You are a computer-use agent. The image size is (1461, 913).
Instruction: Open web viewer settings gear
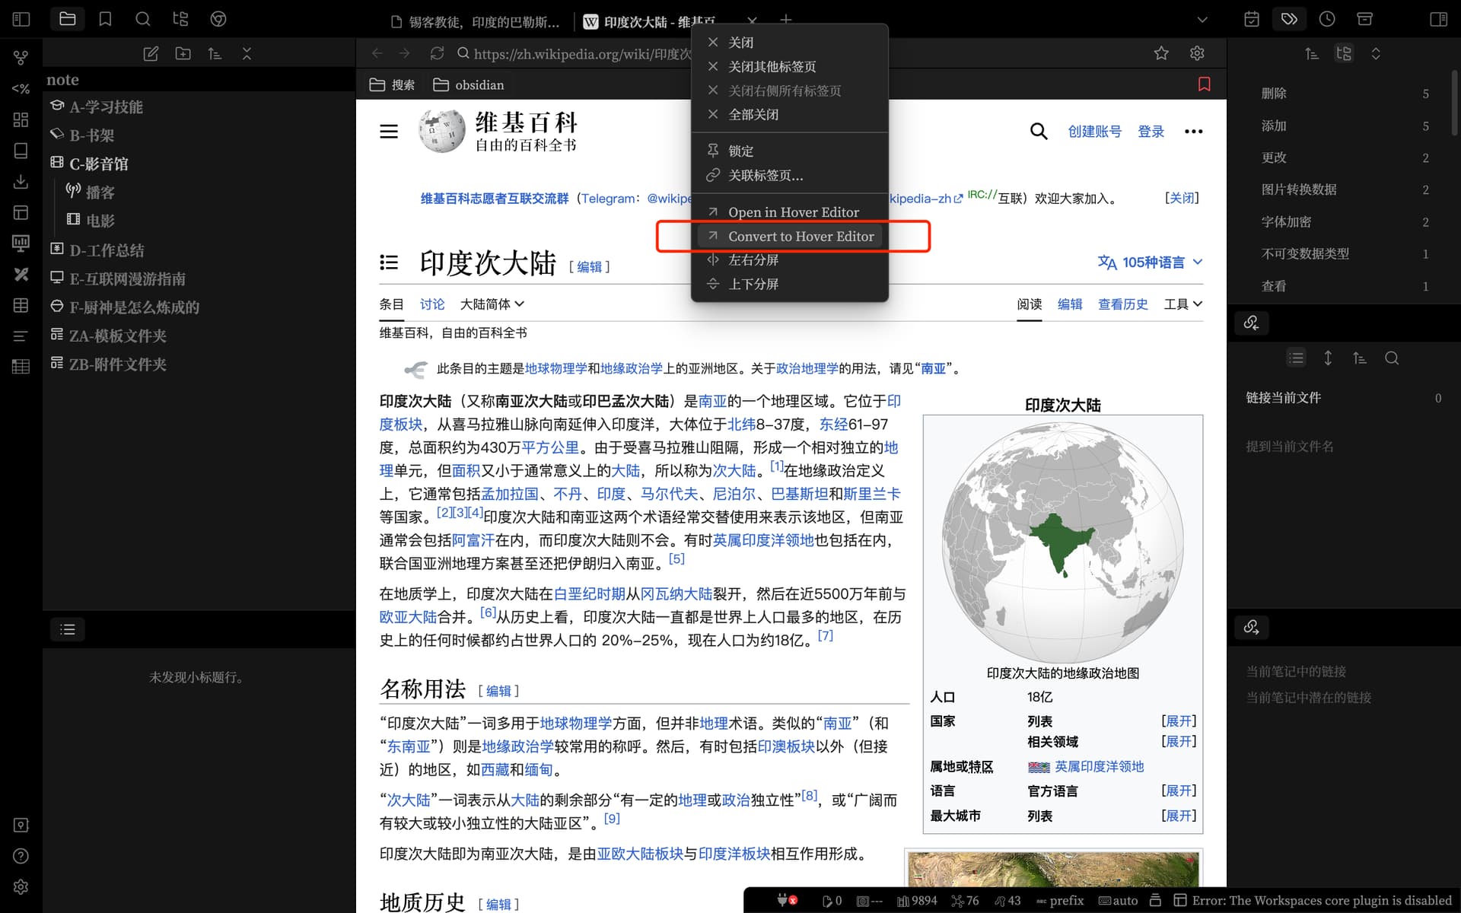pyautogui.click(x=1197, y=53)
